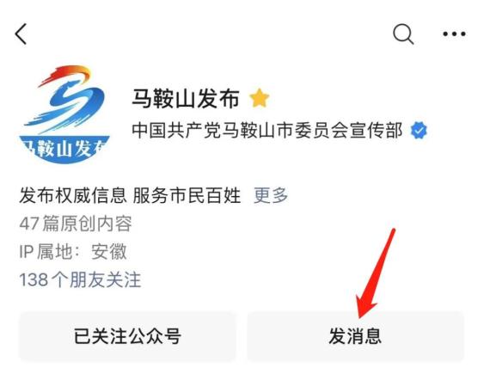Viewport: 490px width, 374px height.
Task: Tap IP属地: 安徽 line
Action: (73, 252)
